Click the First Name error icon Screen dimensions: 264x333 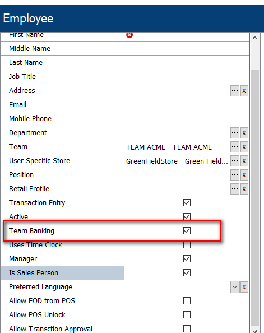[129, 35]
